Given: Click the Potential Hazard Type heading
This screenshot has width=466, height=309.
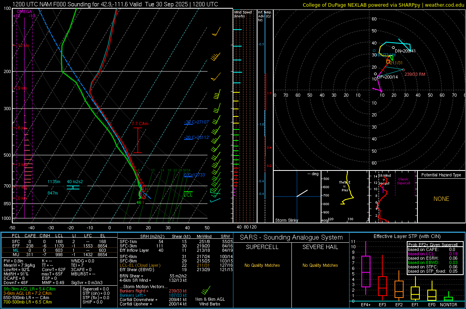Looking at the screenshot, I should point(441,175).
